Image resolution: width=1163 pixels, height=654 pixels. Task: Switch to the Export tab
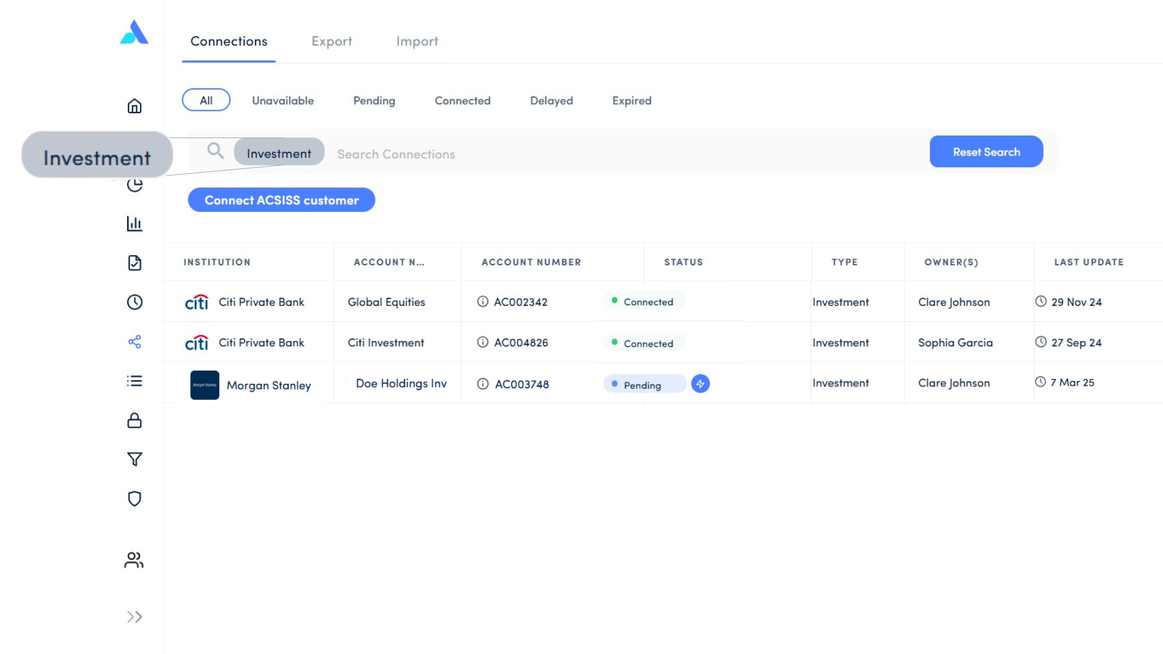pos(331,41)
